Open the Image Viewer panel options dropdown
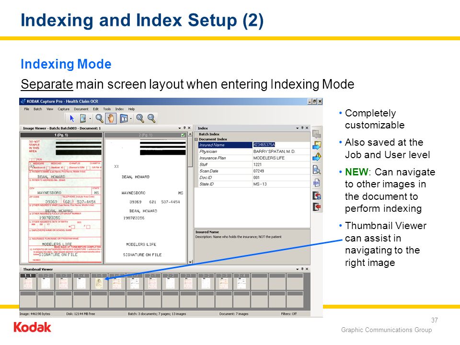Screen dimensions: 460x345 click(180, 128)
